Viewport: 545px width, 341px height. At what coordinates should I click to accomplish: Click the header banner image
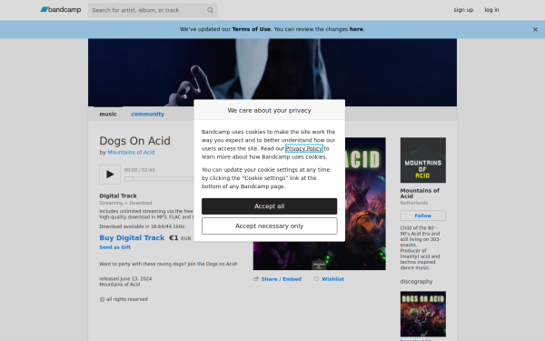click(x=272, y=73)
